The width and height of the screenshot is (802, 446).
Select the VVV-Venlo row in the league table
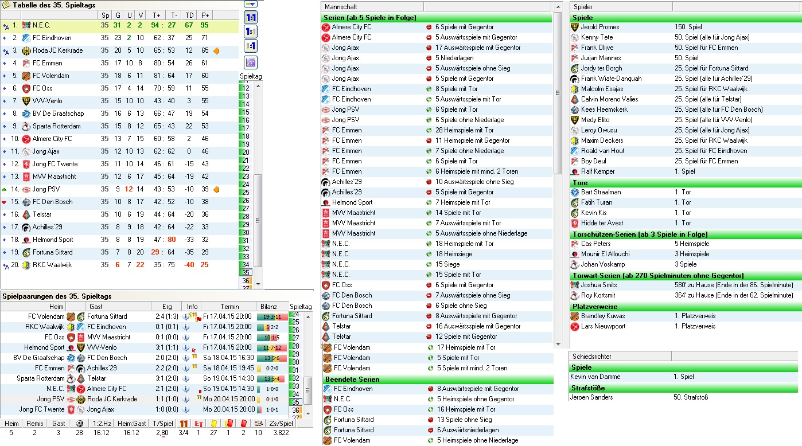[x=119, y=101]
